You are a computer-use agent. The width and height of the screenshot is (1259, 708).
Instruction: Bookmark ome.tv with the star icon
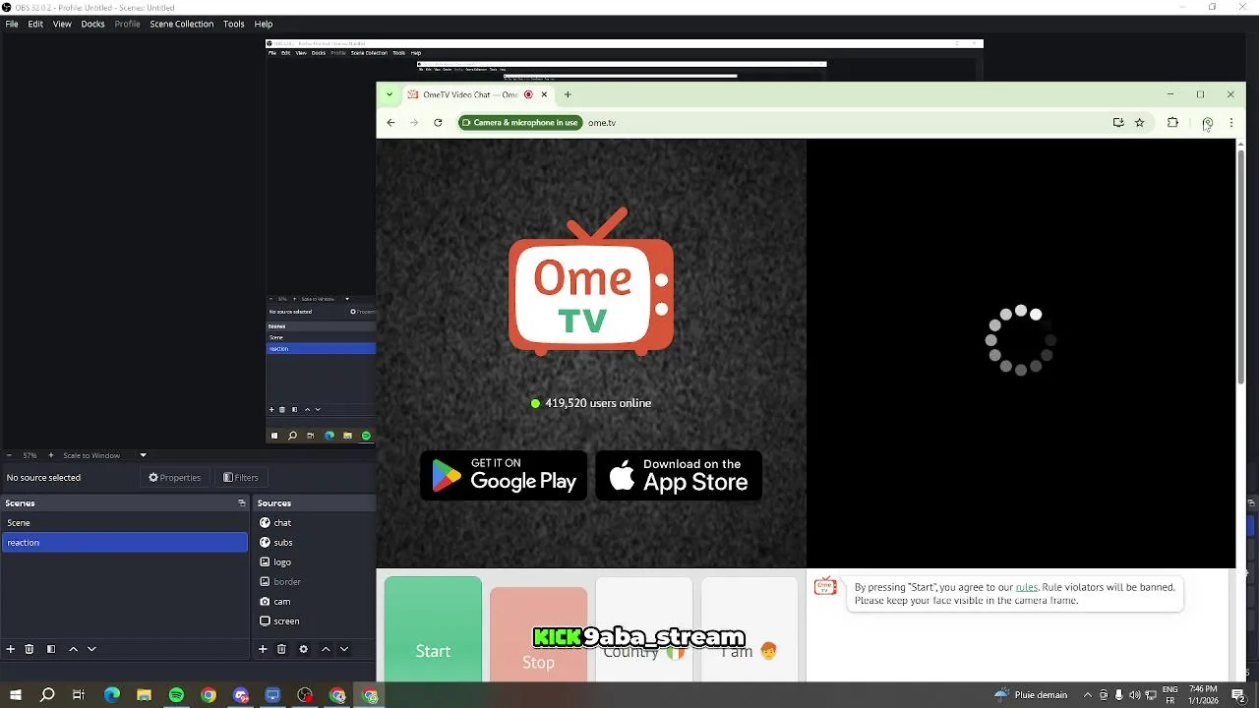pyautogui.click(x=1140, y=123)
